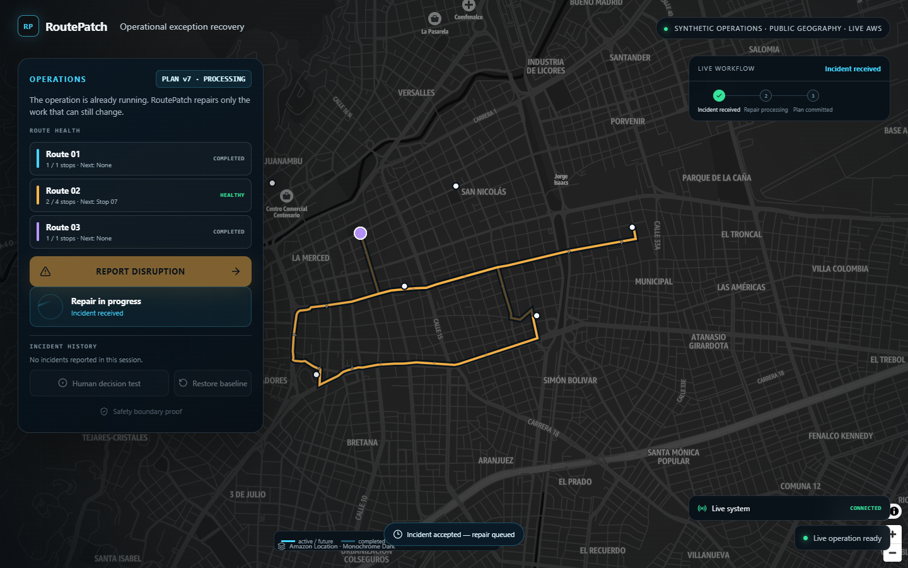
Task: Click the clock icon in Incident accepted toast
Action: click(398, 535)
